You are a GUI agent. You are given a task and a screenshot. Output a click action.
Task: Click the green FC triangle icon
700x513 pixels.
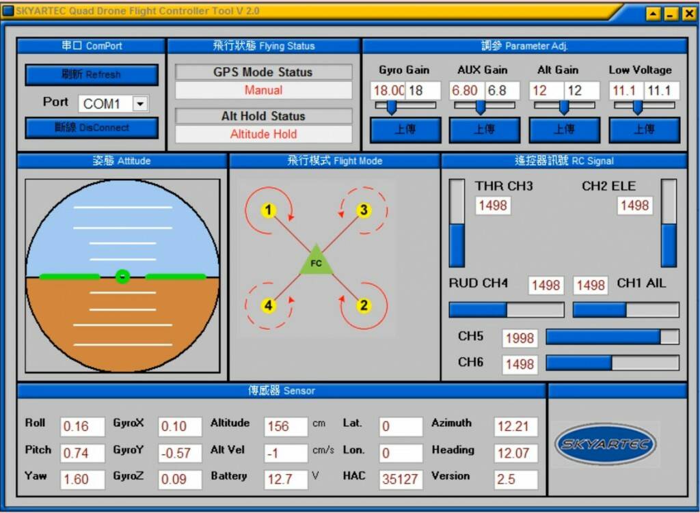click(x=316, y=262)
